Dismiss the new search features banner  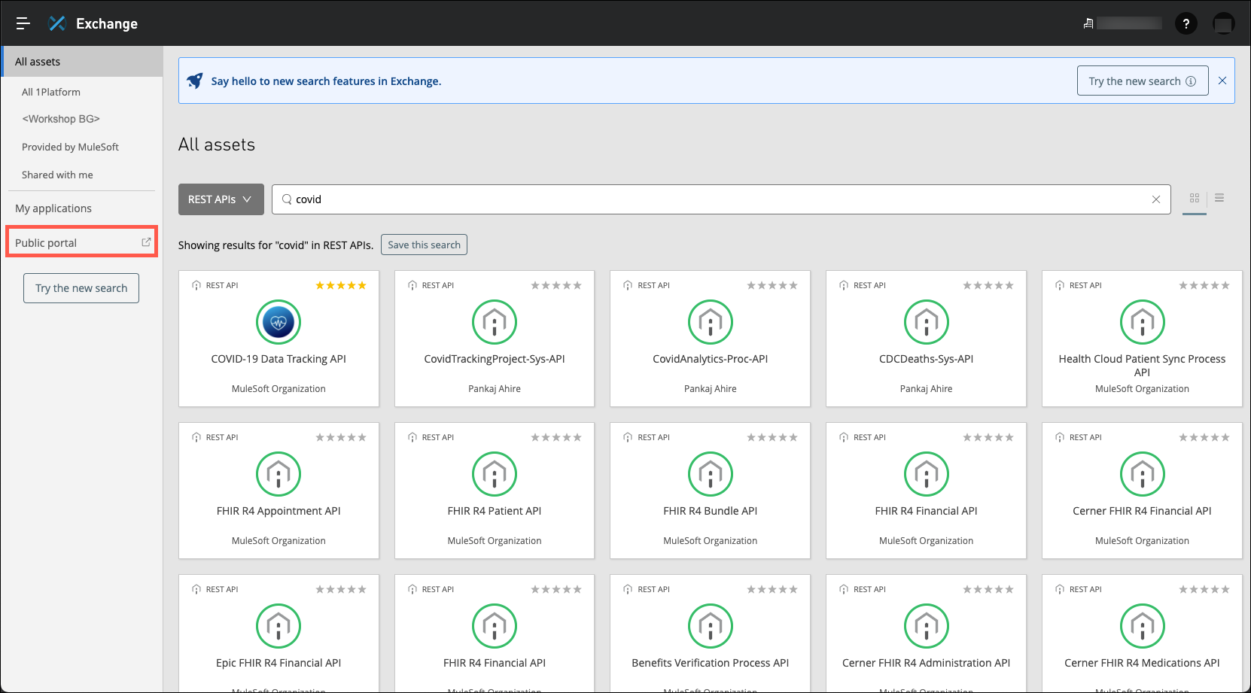pyautogui.click(x=1222, y=81)
